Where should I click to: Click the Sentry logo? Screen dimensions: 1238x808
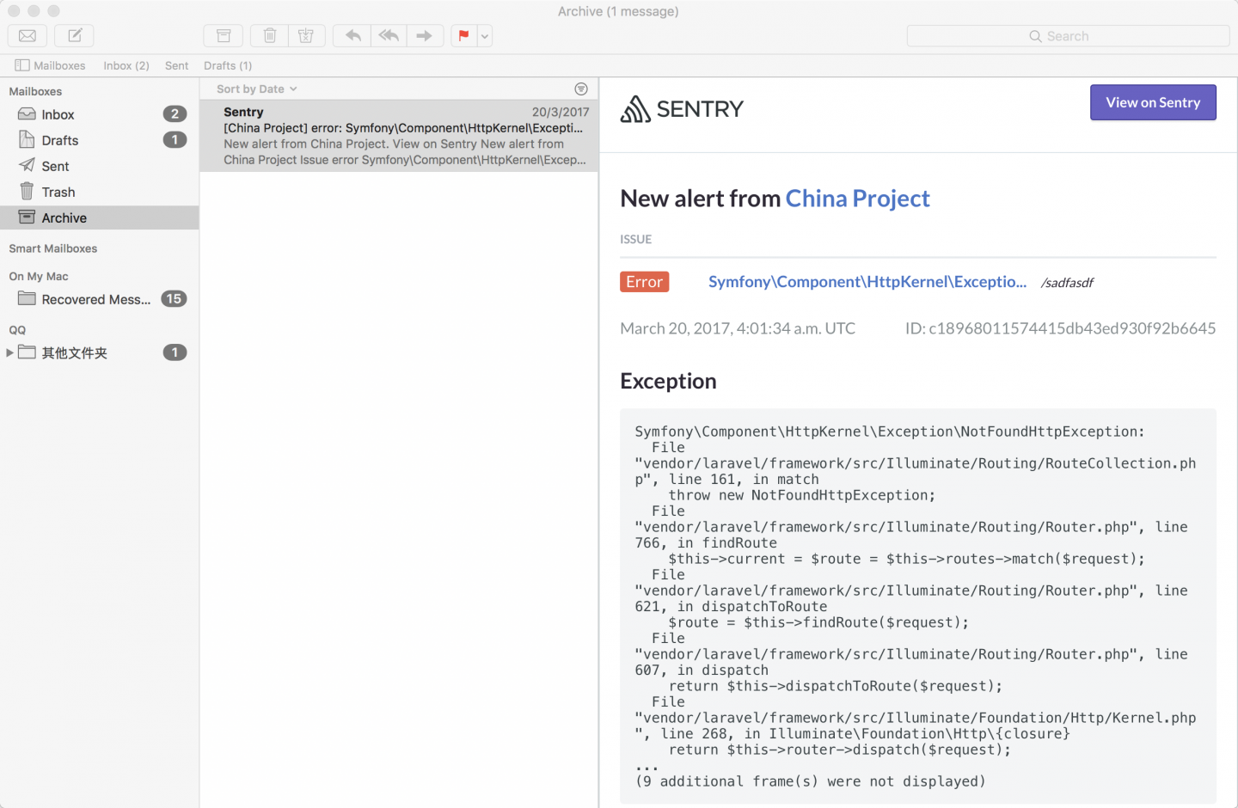click(x=682, y=109)
